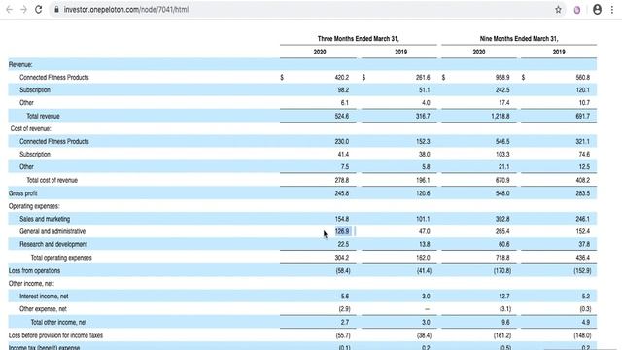Open the Chrome three-dot menu

click(612, 9)
